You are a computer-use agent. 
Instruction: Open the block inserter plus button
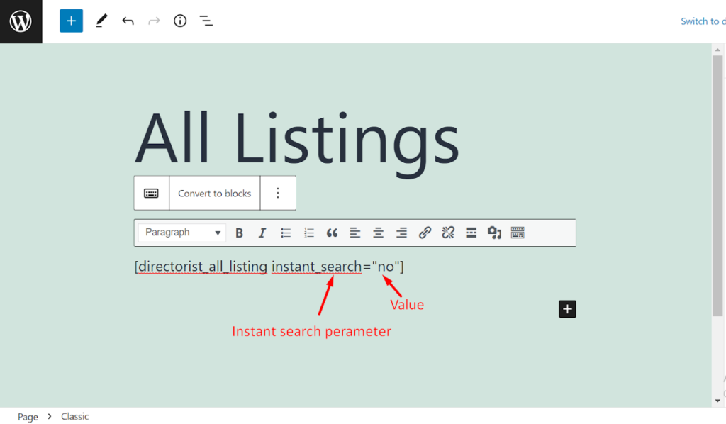72,21
